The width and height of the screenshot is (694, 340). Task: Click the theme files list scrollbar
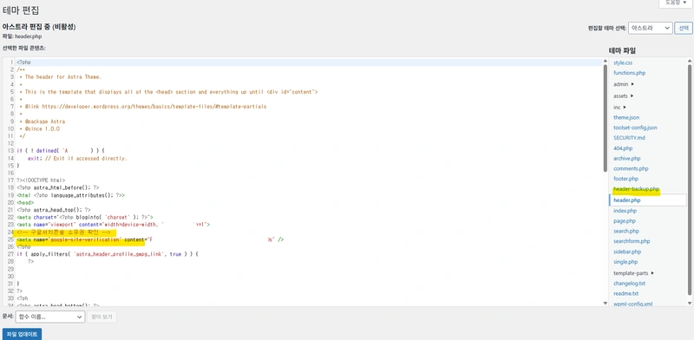click(x=690, y=180)
